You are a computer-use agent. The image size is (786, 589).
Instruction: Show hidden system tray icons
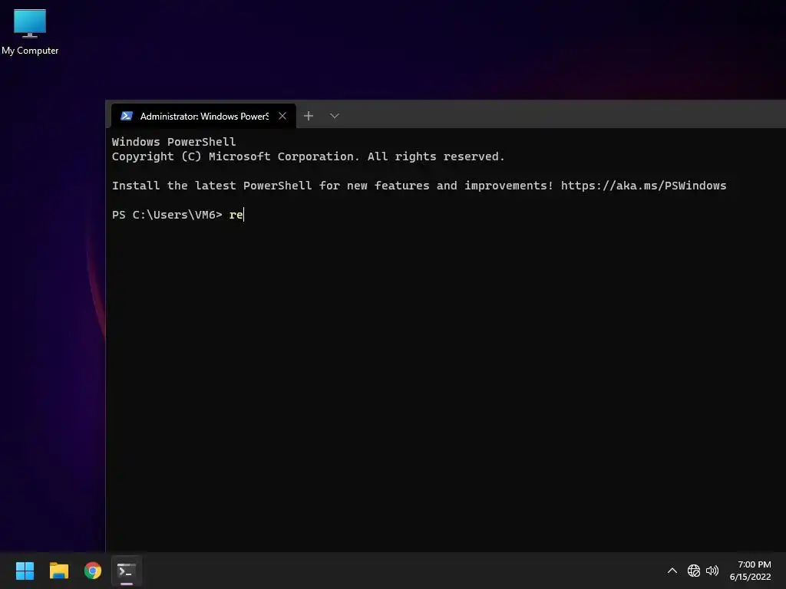[x=672, y=571]
